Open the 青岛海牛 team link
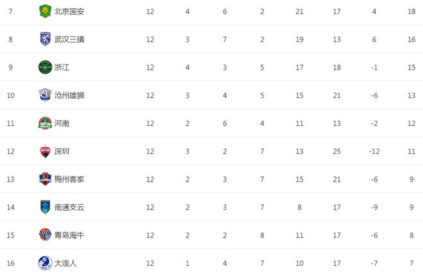The image size is (423, 276). [x=69, y=235]
